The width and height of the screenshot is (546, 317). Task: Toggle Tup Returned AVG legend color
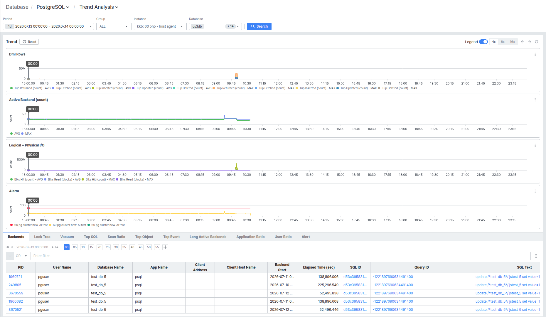[x=11, y=88]
